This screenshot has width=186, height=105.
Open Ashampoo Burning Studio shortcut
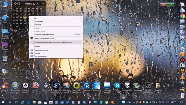tap(25, 87)
